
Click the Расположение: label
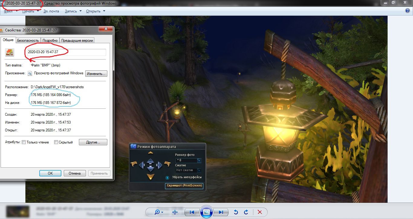click(17, 87)
